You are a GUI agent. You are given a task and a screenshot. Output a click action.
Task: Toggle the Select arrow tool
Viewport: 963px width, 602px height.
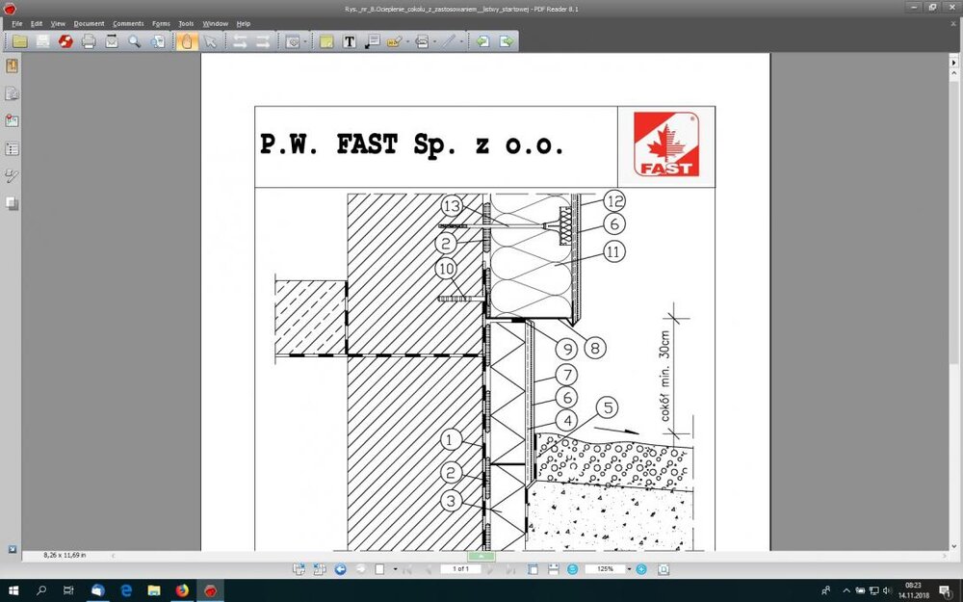click(x=210, y=41)
